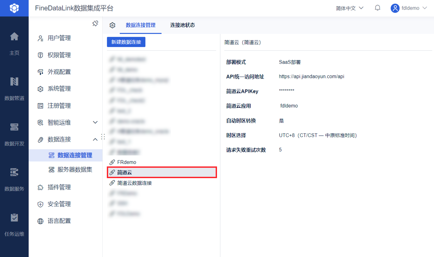434x257 pixels.
Task: Expand the 智能运维 menu chevron
Action: coord(95,123)
